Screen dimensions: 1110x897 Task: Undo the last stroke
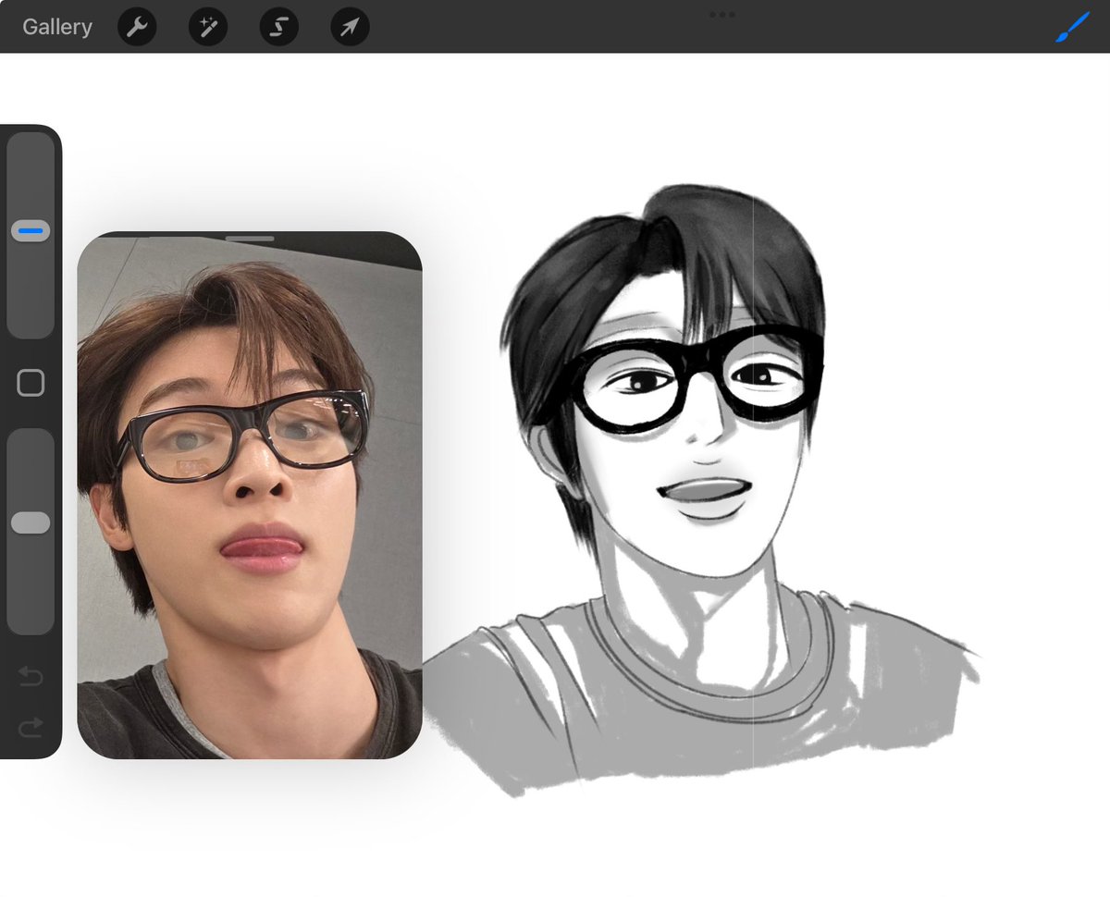click(x=31, y=677)
